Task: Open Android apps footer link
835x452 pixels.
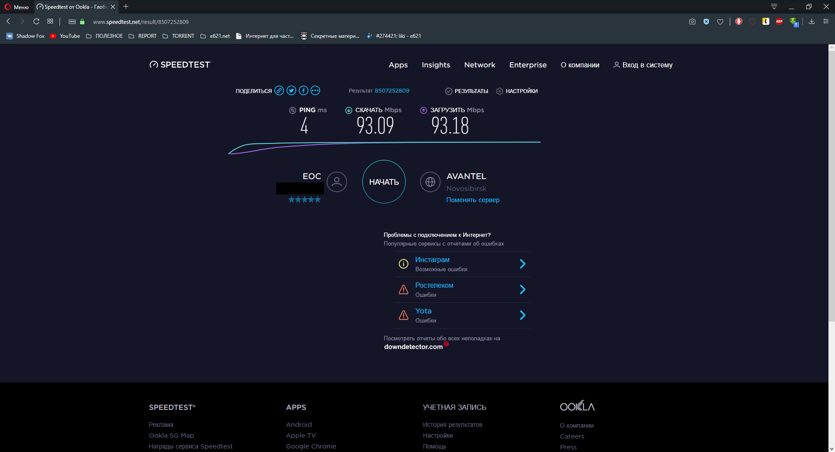Action: tap(299, 425)
